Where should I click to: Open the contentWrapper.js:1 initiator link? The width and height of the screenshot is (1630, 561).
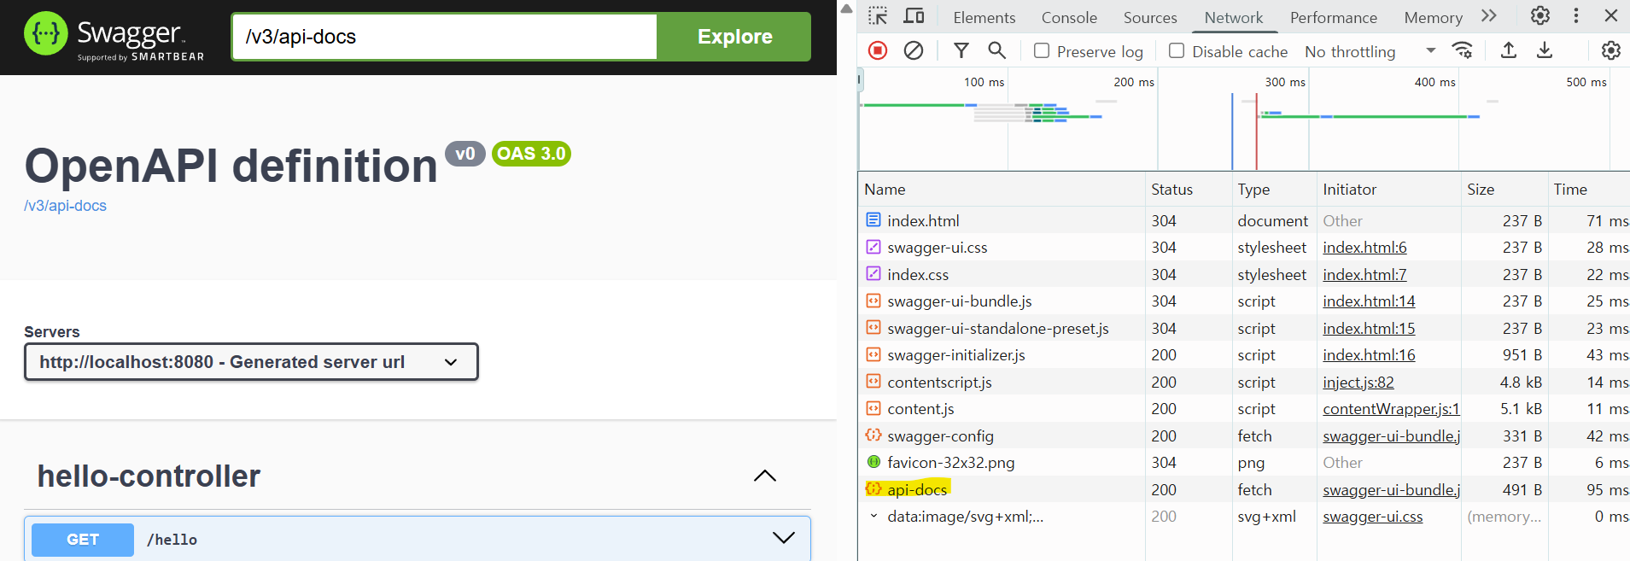pos(1392,409)
